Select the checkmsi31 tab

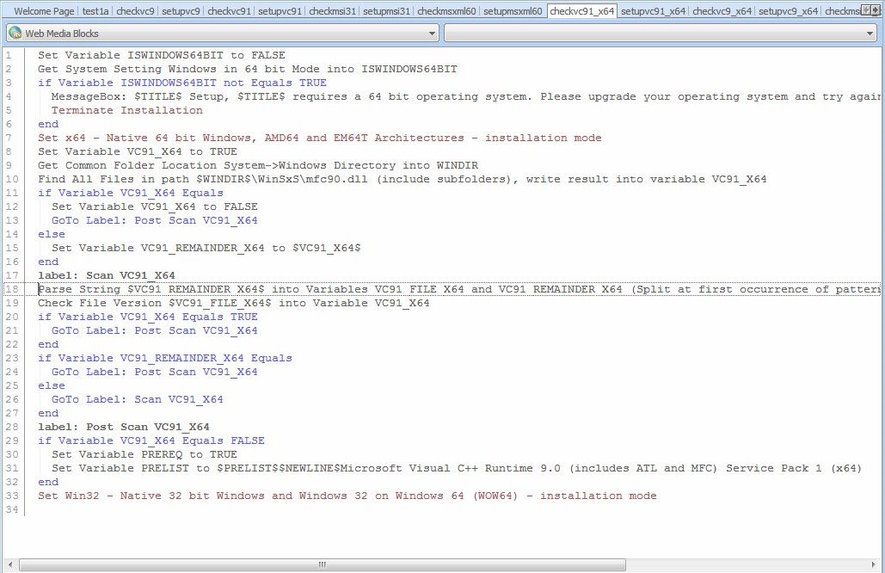pyautogui.click(x=333, y=11)
